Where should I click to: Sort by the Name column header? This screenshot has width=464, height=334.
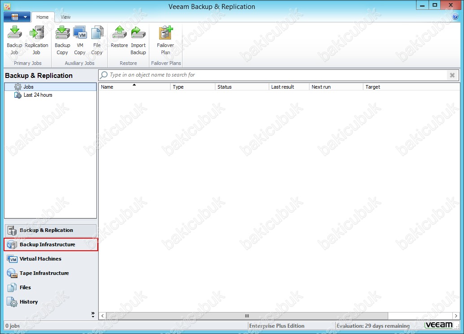pos(134,87)
